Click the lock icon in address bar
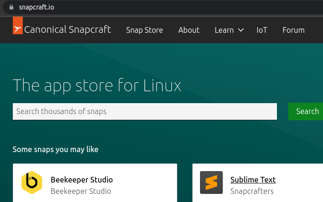This screenshot has width=323, height=202. tap(11, 7)
